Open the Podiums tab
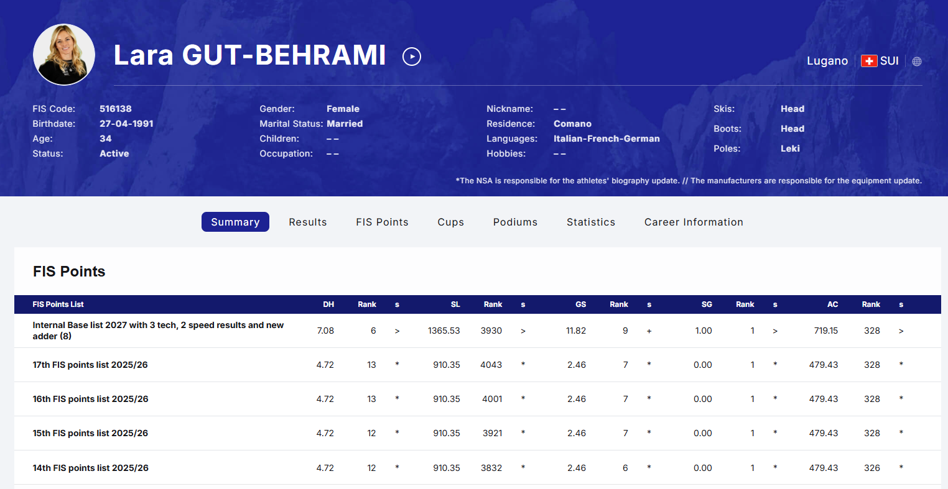Viewport: 948px width, 489px height. click(515, 222)
